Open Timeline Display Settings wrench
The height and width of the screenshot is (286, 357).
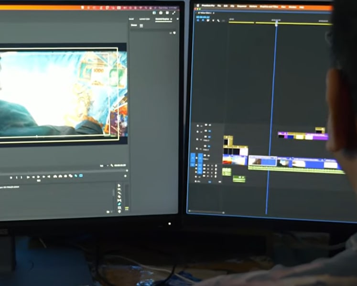[218, 21]
